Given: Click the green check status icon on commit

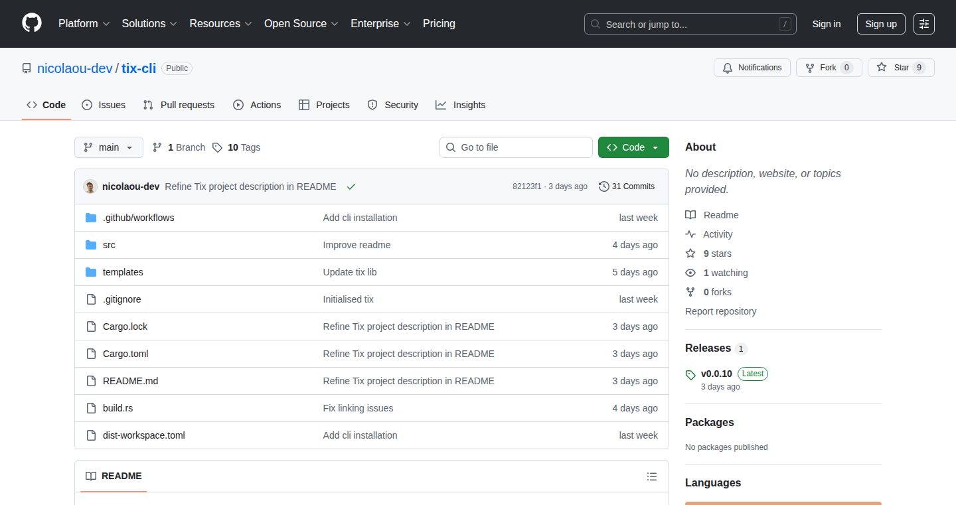Looking at the screenshot, I should pyautogui.click(x=351, y=186).
